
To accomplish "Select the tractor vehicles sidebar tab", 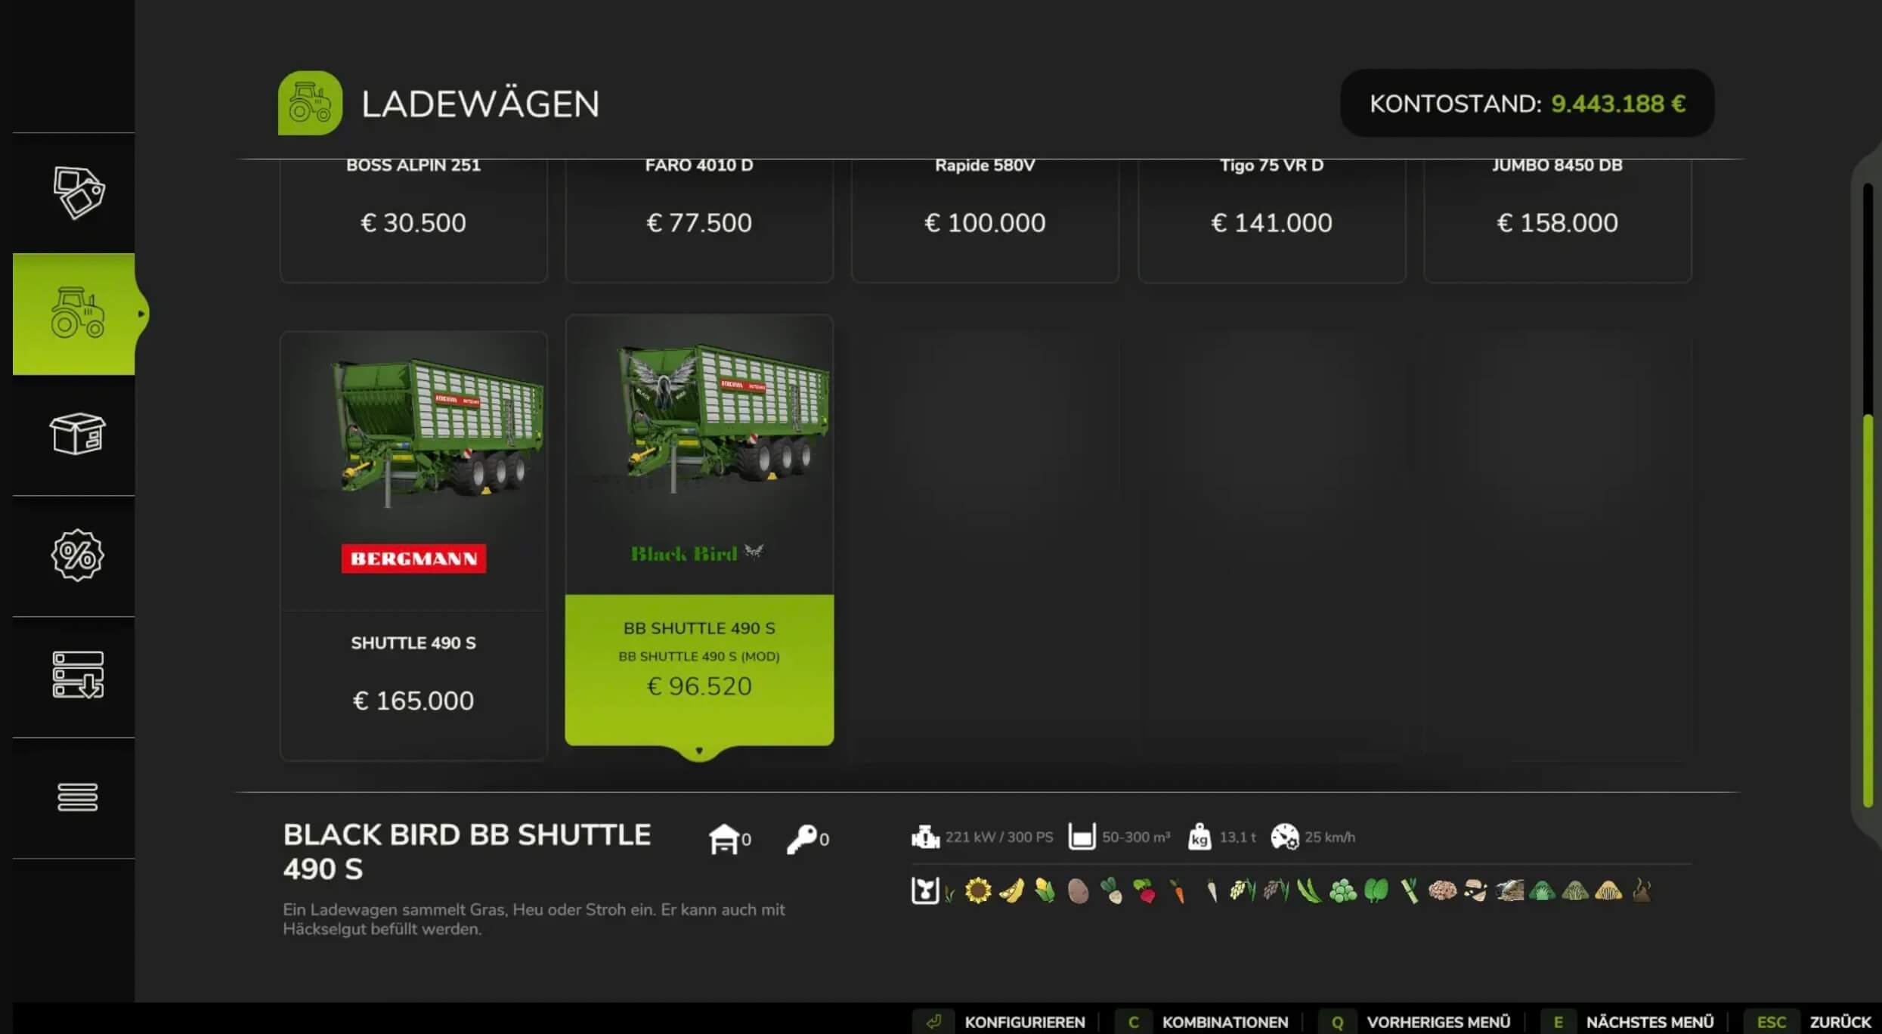I will click(x=74, y=314).
